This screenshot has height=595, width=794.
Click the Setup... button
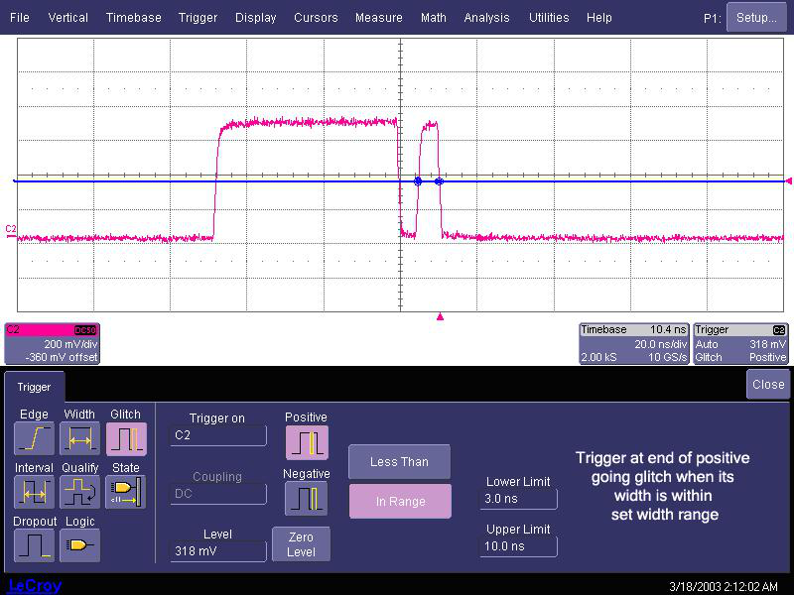[756, 18]
